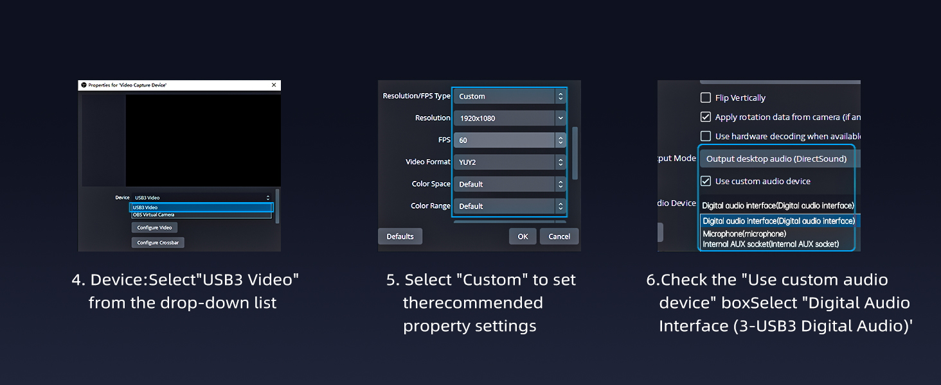941x385 pixels.
Task: Open the FPS dropdown set to 60
Action: click(x=509, y=140)
